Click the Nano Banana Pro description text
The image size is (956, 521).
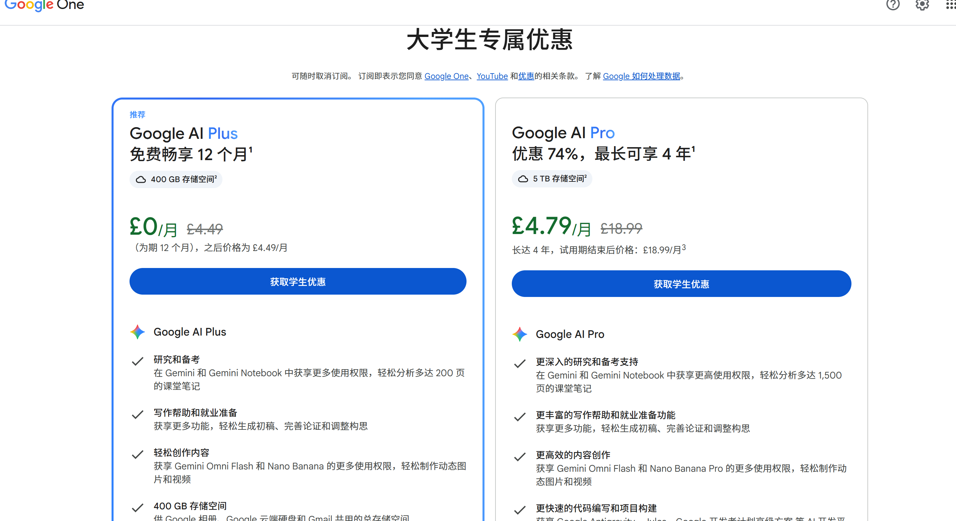click(691, 475)
